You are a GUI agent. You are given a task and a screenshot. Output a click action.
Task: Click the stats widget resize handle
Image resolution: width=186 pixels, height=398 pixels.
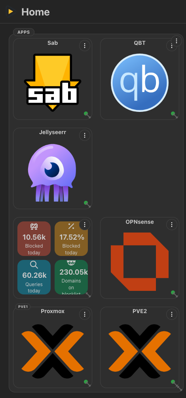[88, 295]
